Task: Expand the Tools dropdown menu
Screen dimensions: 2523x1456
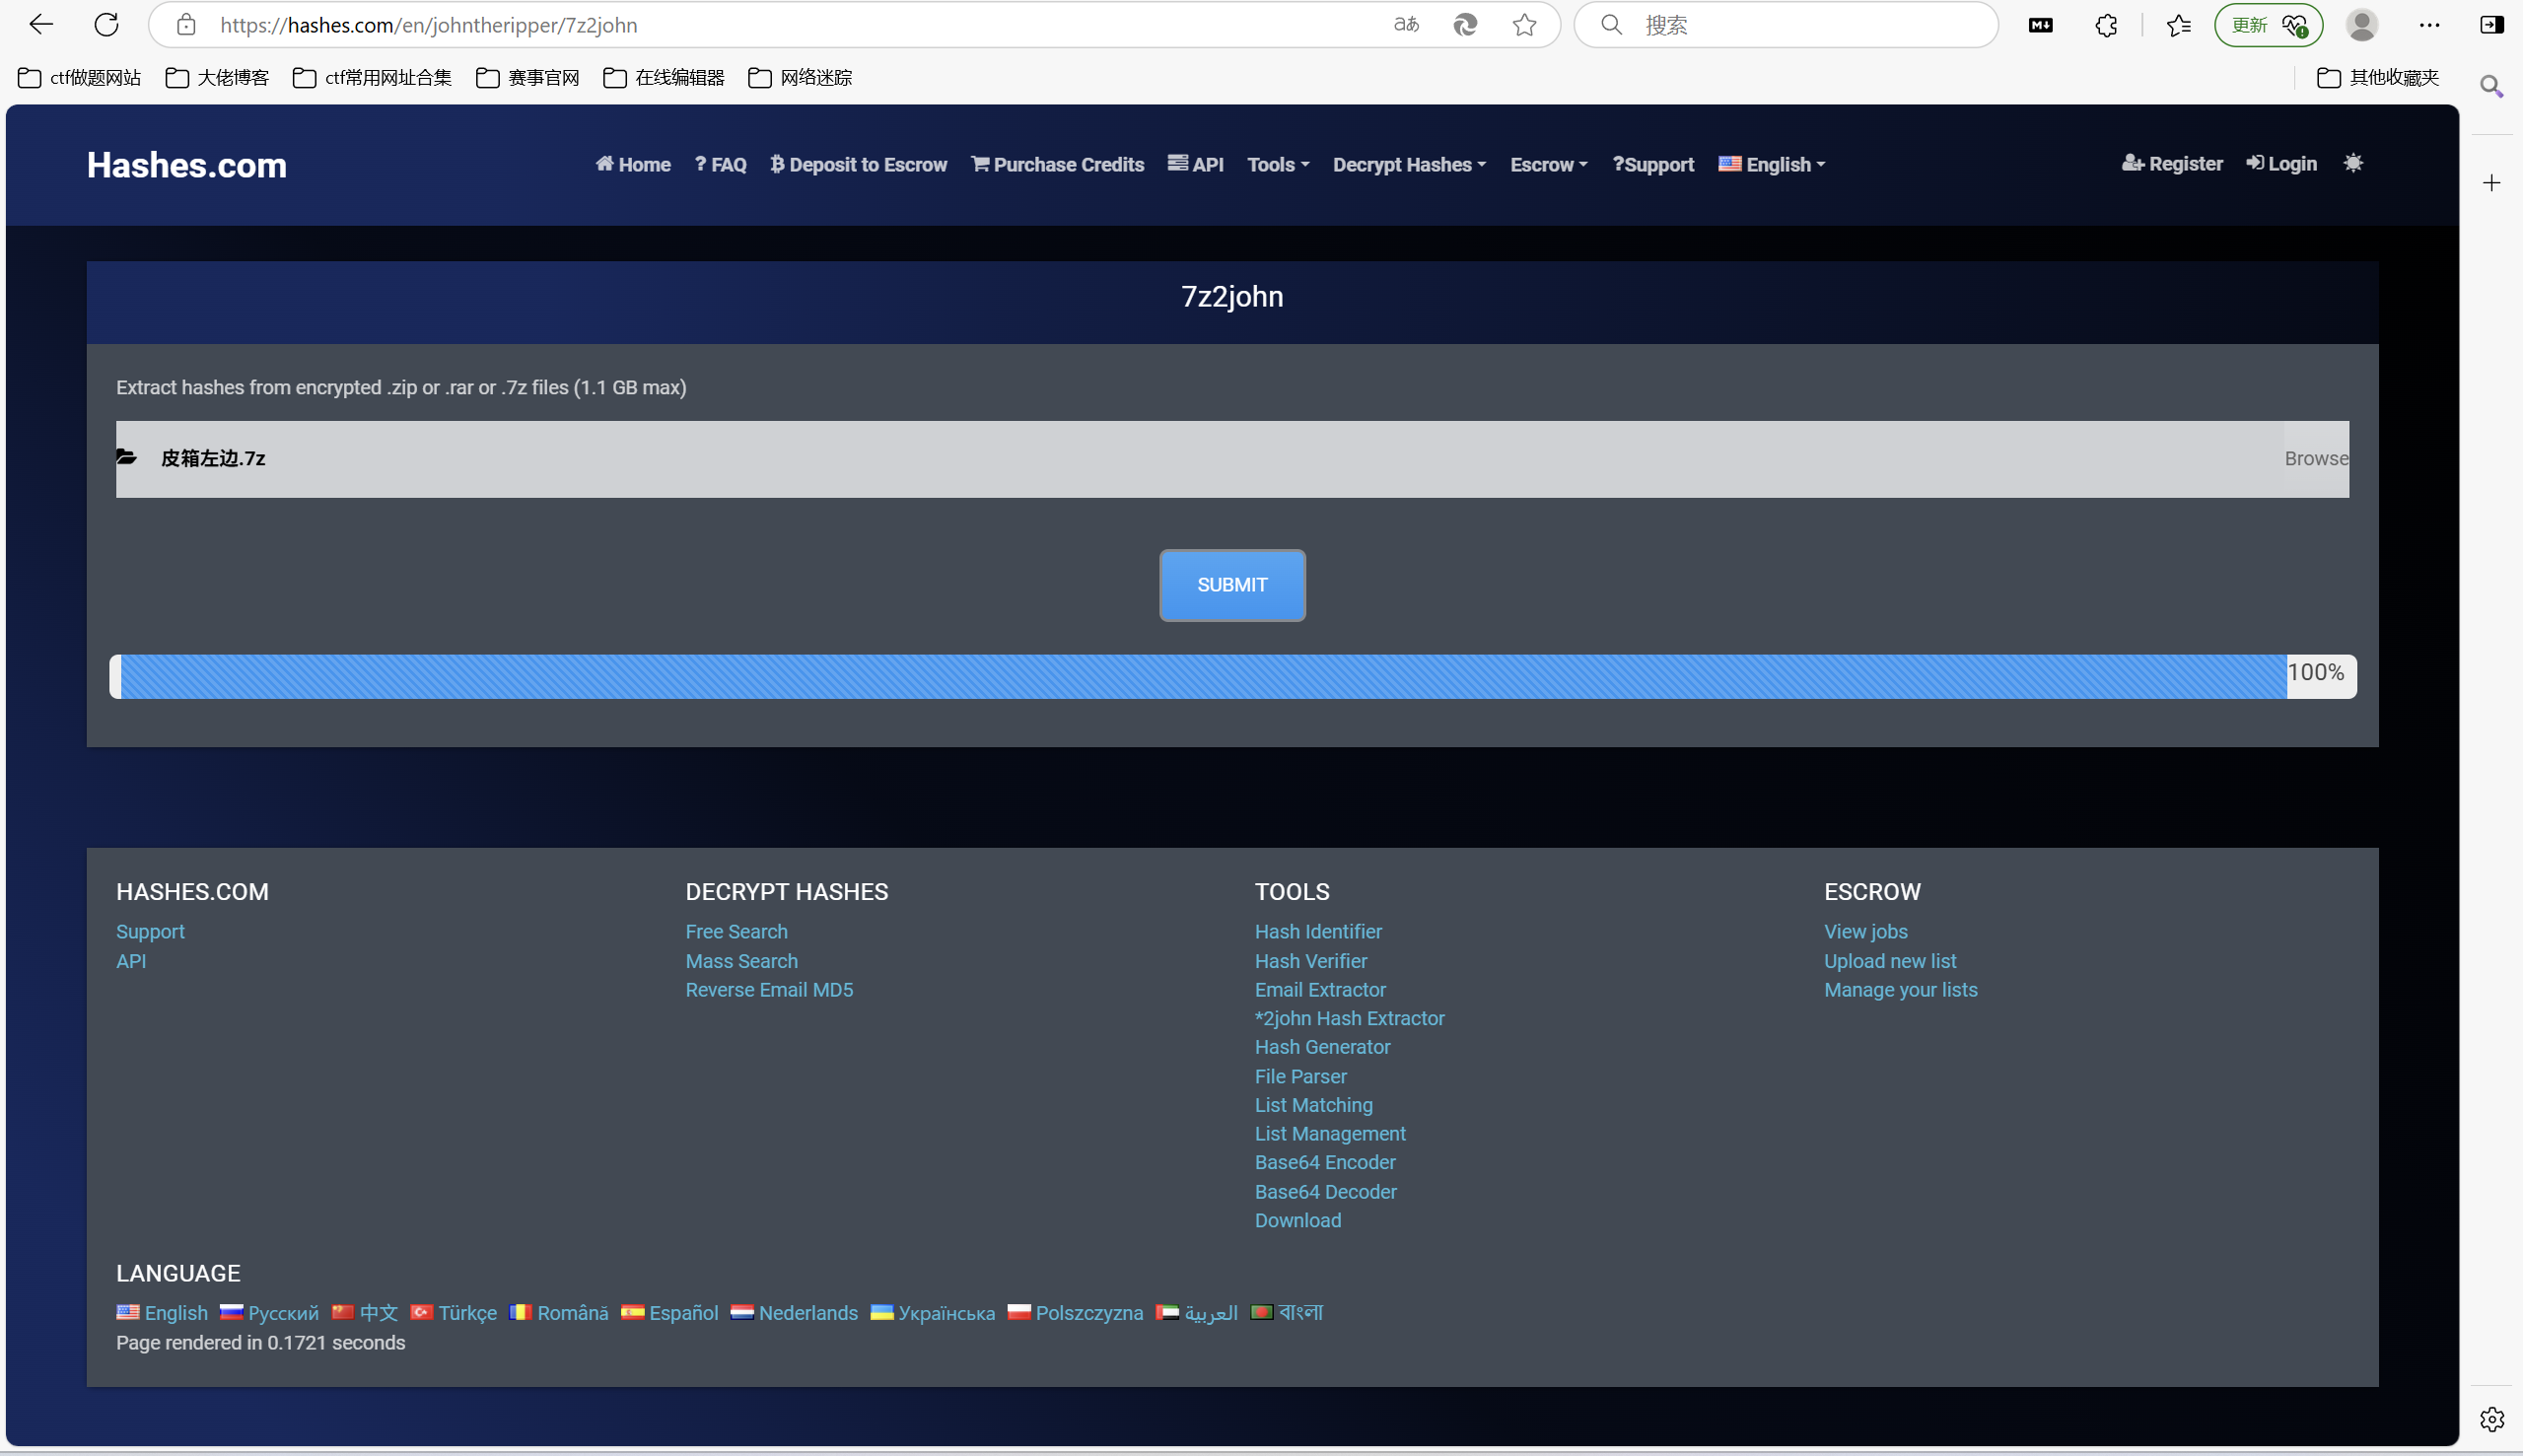Action: coord(1277,164)
